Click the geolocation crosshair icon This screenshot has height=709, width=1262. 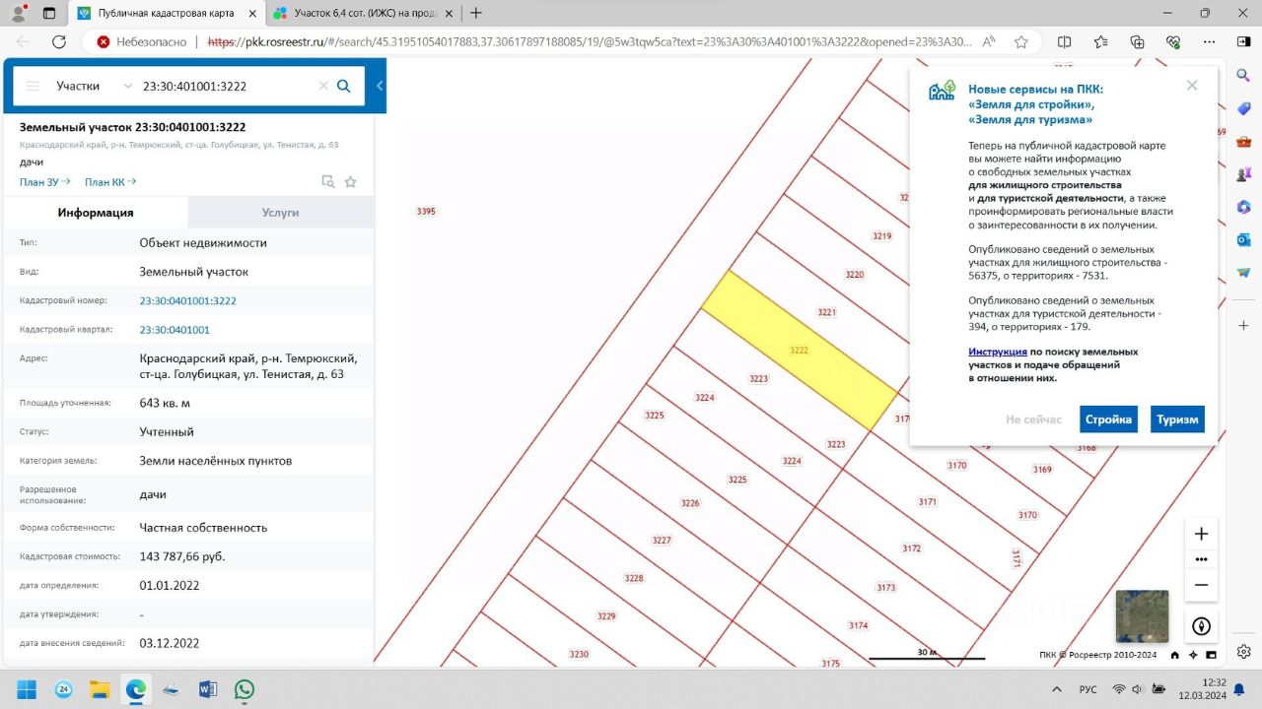point(1194,655)
